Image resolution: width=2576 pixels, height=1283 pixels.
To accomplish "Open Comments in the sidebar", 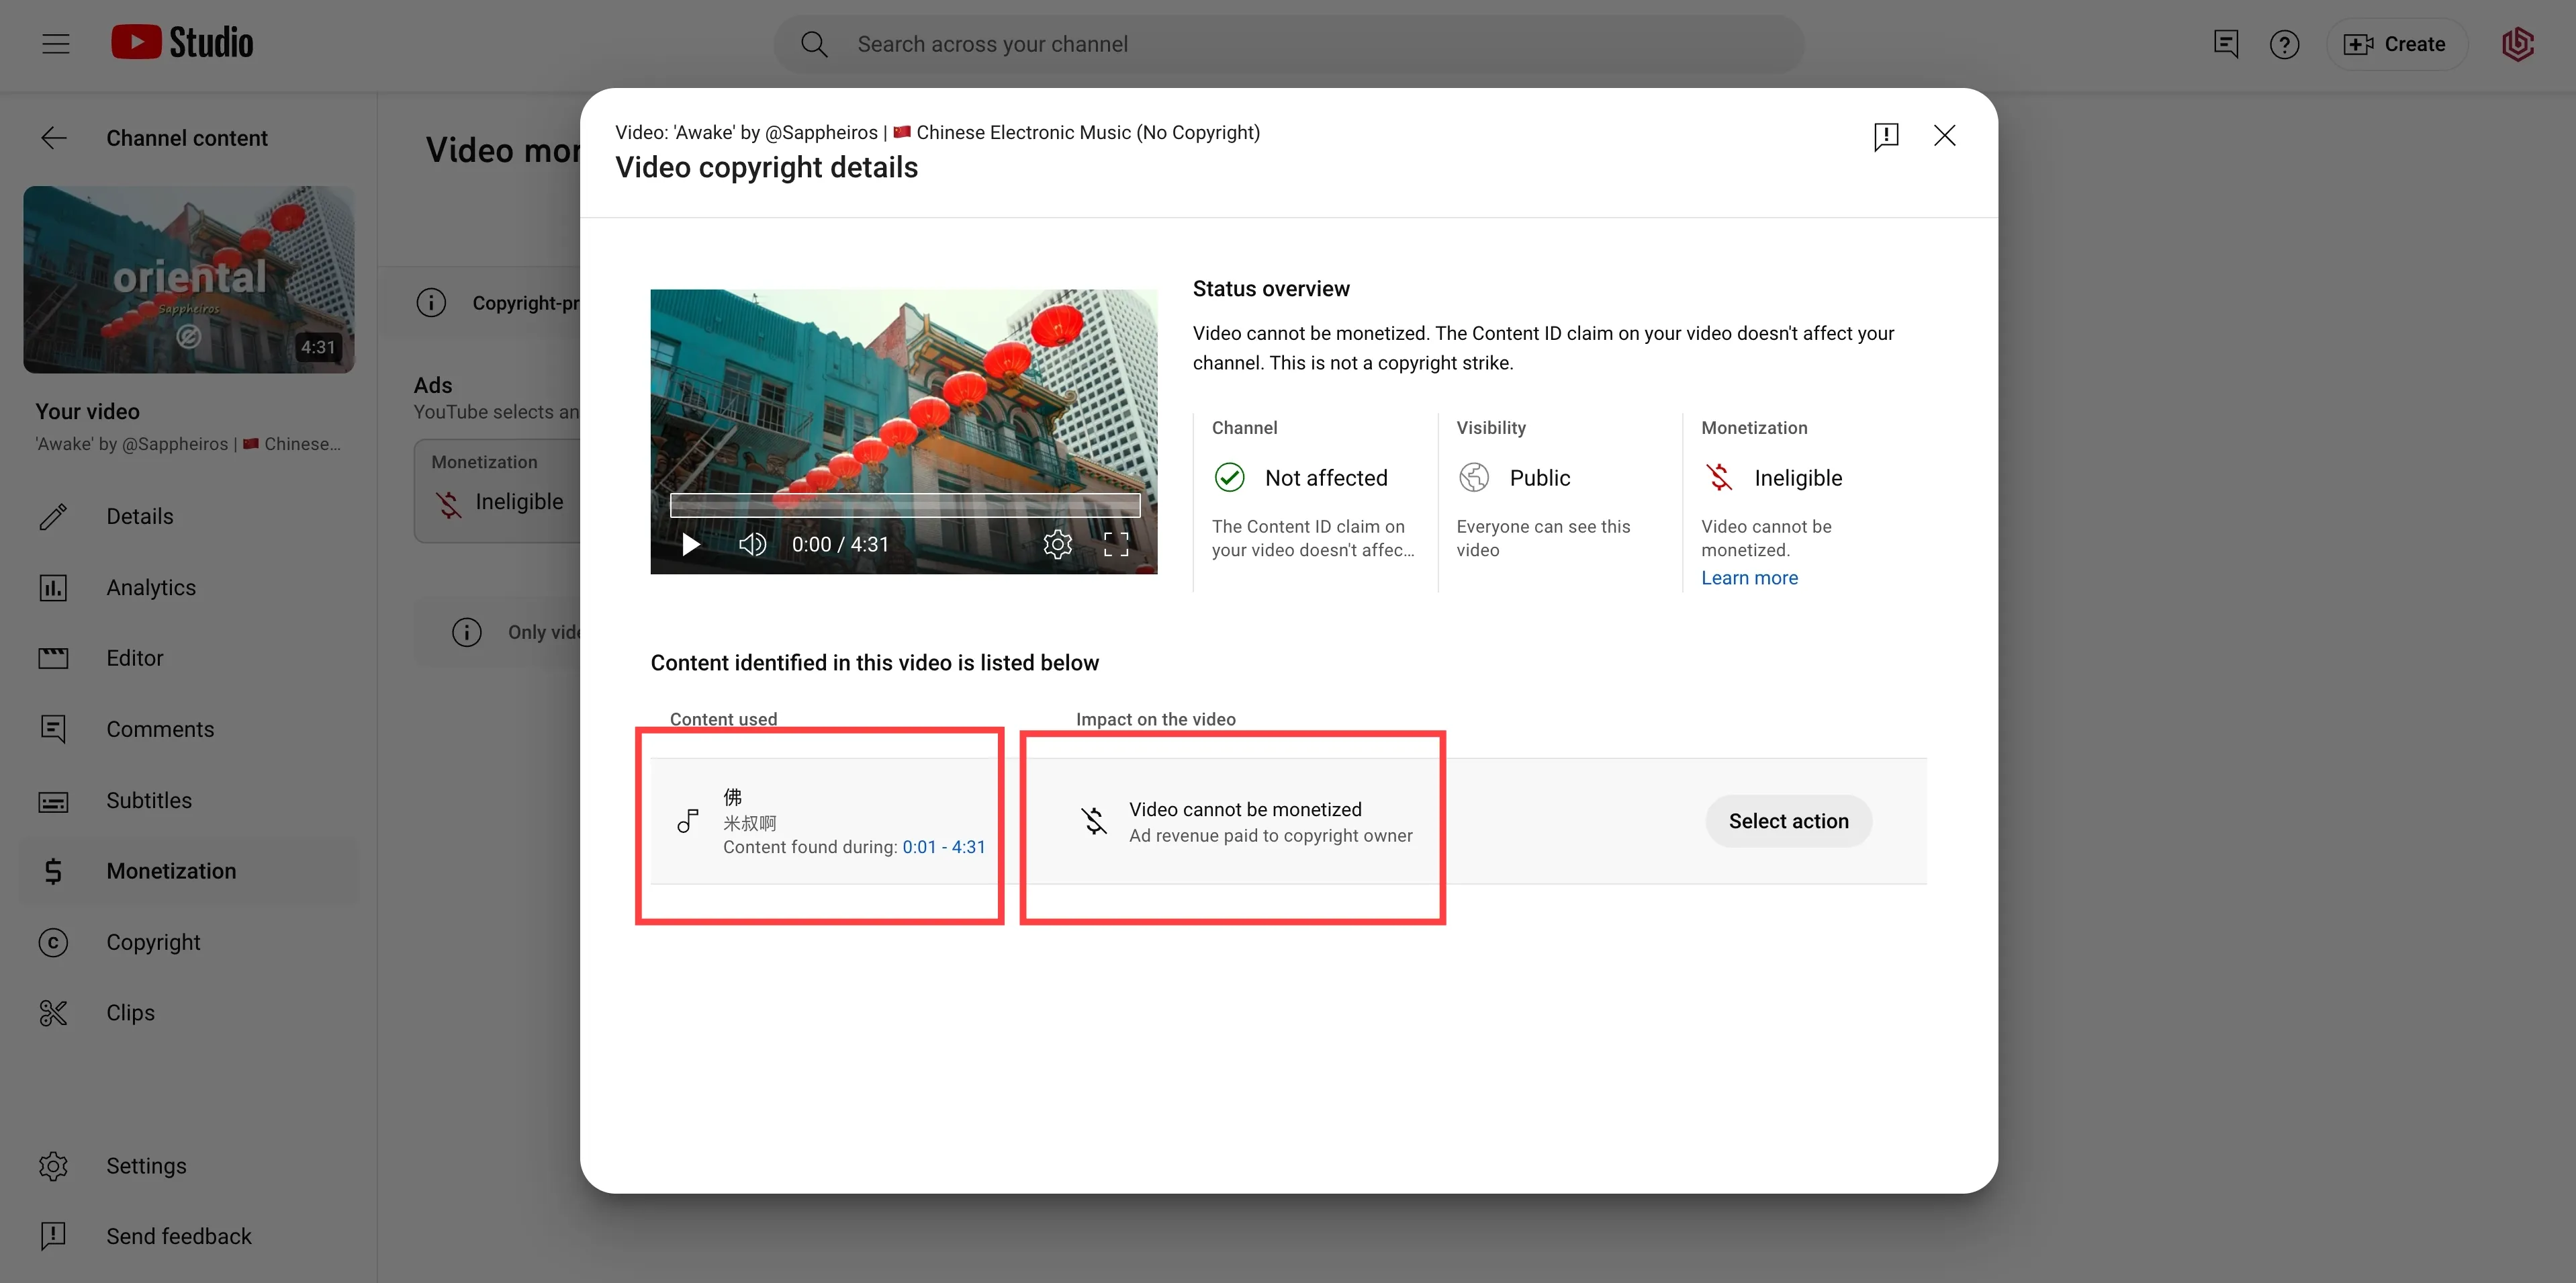I will coord(188,729).
